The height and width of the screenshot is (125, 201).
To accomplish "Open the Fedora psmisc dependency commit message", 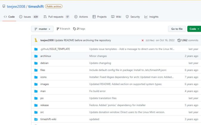I will [x=117, y=105].
